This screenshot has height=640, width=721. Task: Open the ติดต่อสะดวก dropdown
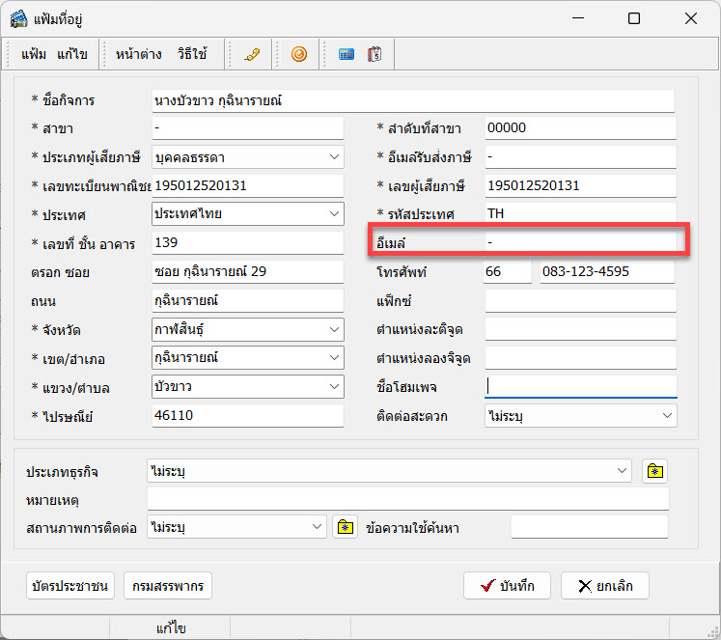click(x=666, y=415)
